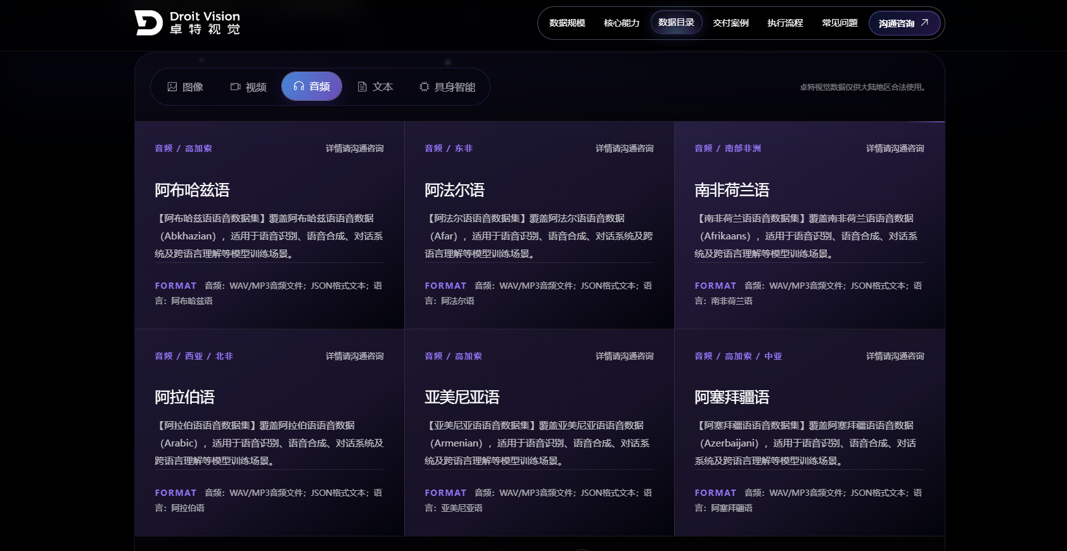The image size is (1067, 551).
Task: Click the (Afar) dataset description text
Action: (539, 236)
